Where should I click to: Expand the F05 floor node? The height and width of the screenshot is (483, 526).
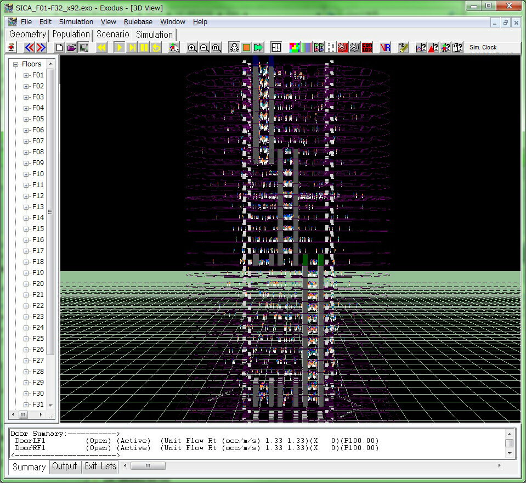coord(26,119)
